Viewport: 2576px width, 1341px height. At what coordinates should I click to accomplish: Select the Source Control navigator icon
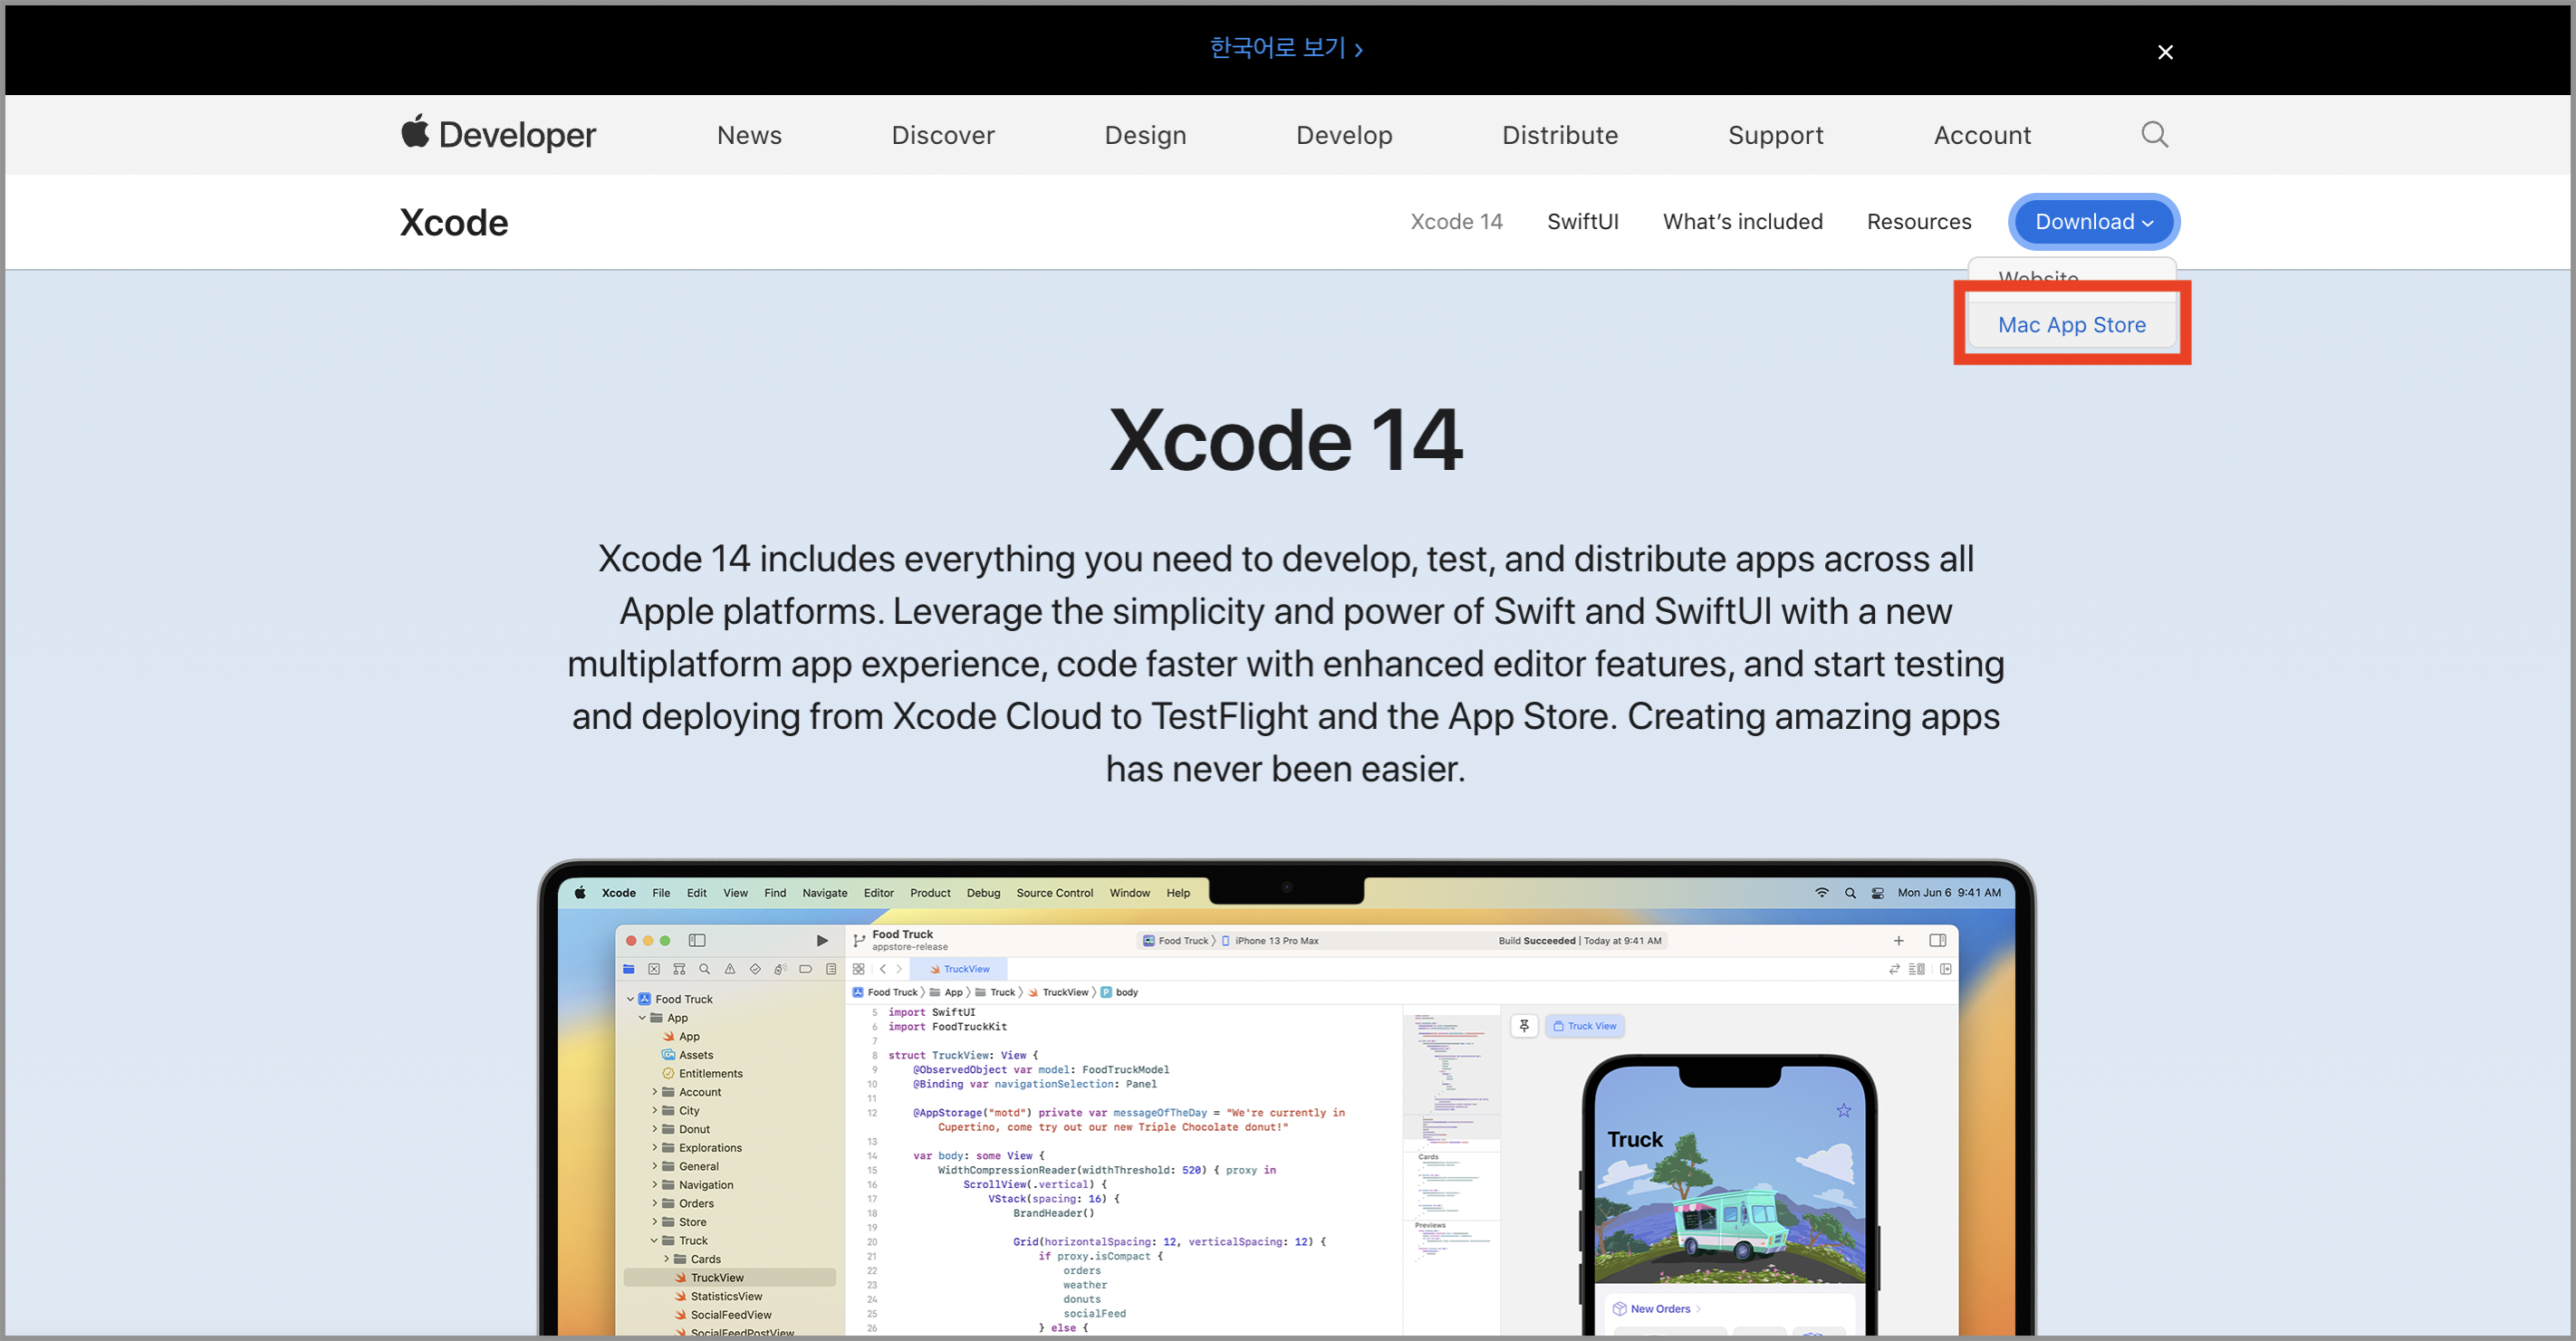(x=653, y=969)
